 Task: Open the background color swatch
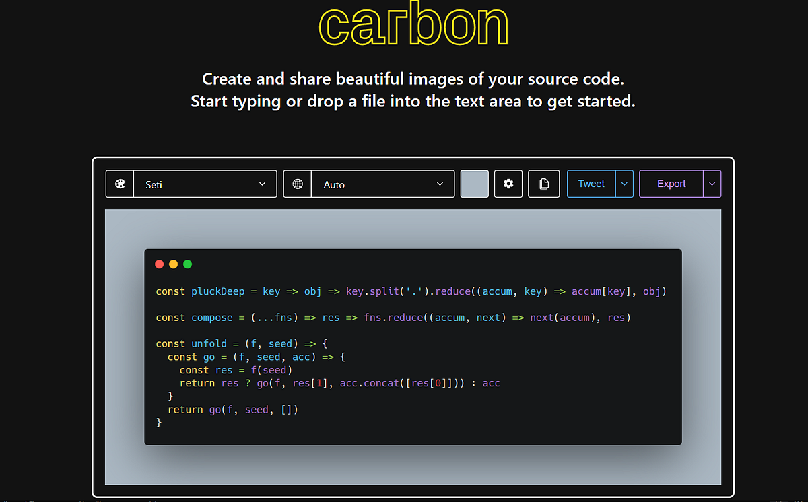(475, 184)
